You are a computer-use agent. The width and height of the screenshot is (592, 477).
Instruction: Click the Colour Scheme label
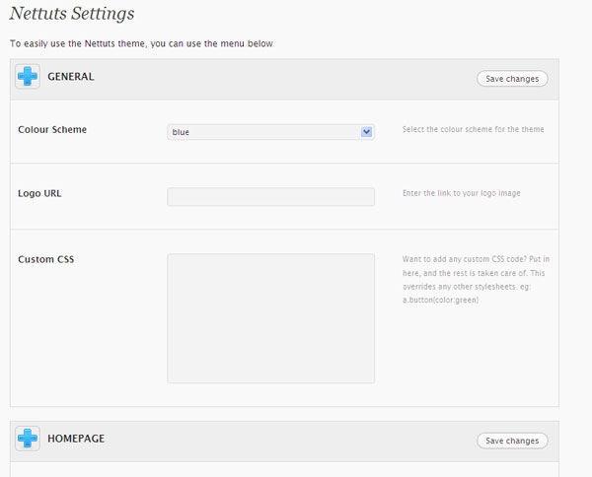point(52,129)
